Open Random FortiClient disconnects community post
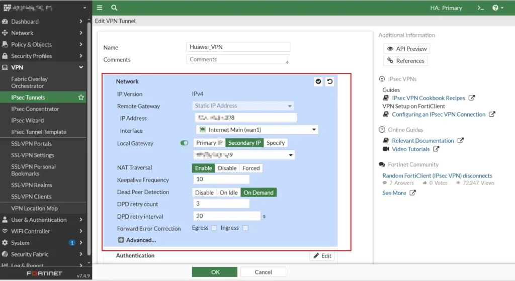Screen dimensions: 515x281 pyautogui.click(x=437, y=175)
